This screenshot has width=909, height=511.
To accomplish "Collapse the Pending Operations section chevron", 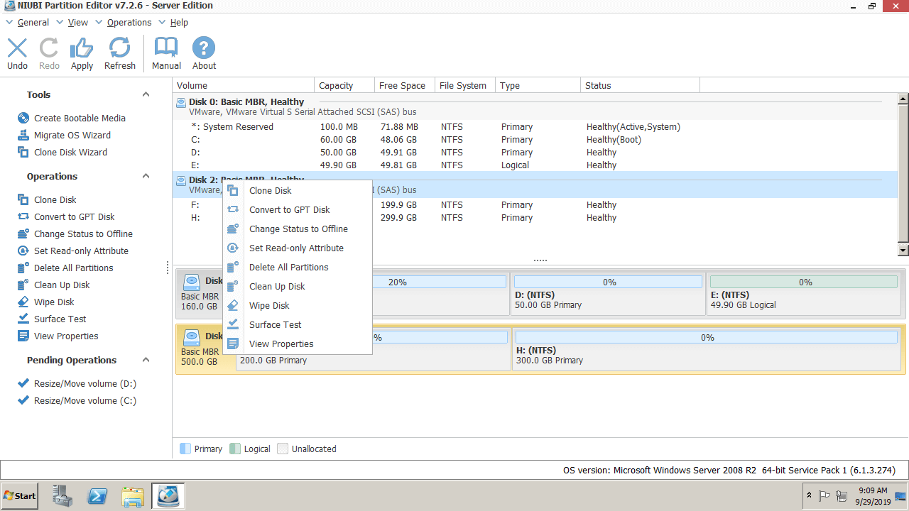I will (146, 360).
